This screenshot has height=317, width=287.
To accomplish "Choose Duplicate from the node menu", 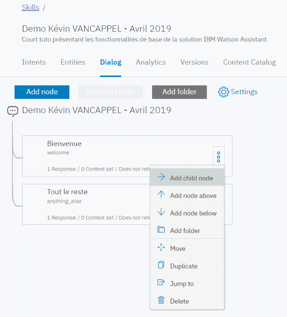I will [x=187, y=266].
